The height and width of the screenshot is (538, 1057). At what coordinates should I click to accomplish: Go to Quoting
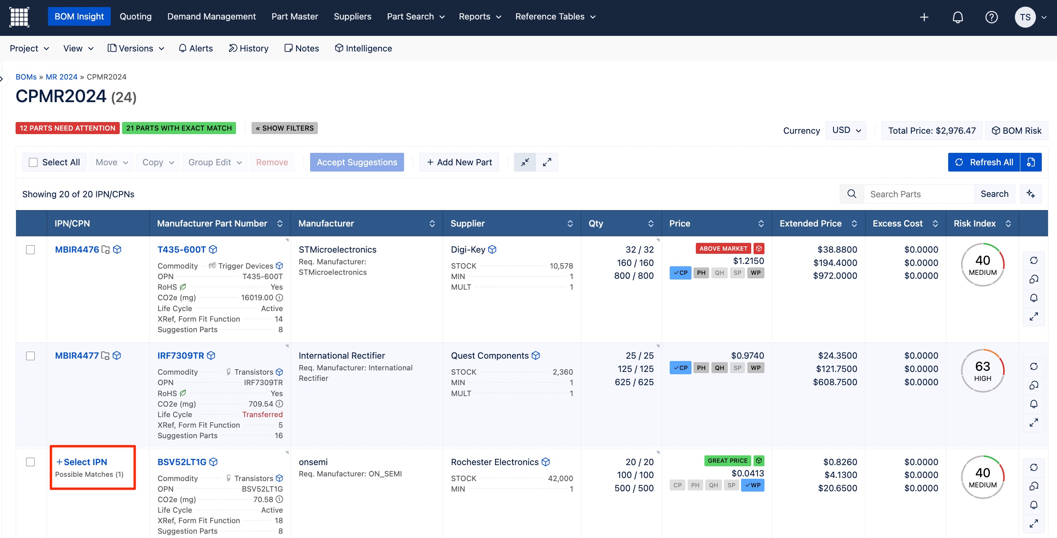135,17
